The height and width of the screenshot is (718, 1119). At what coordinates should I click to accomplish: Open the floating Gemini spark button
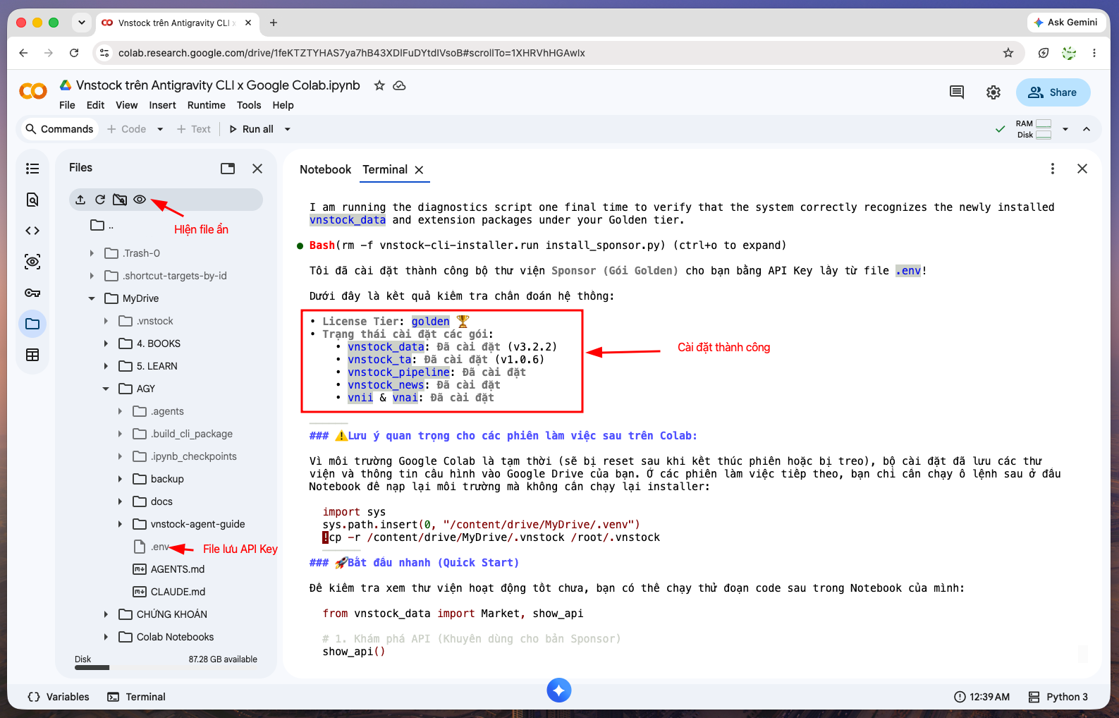(559, 690)
